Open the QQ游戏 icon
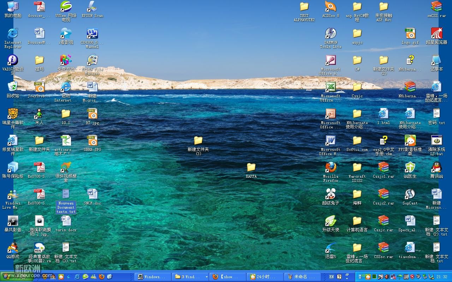452x282 pixels. point(13,250)
